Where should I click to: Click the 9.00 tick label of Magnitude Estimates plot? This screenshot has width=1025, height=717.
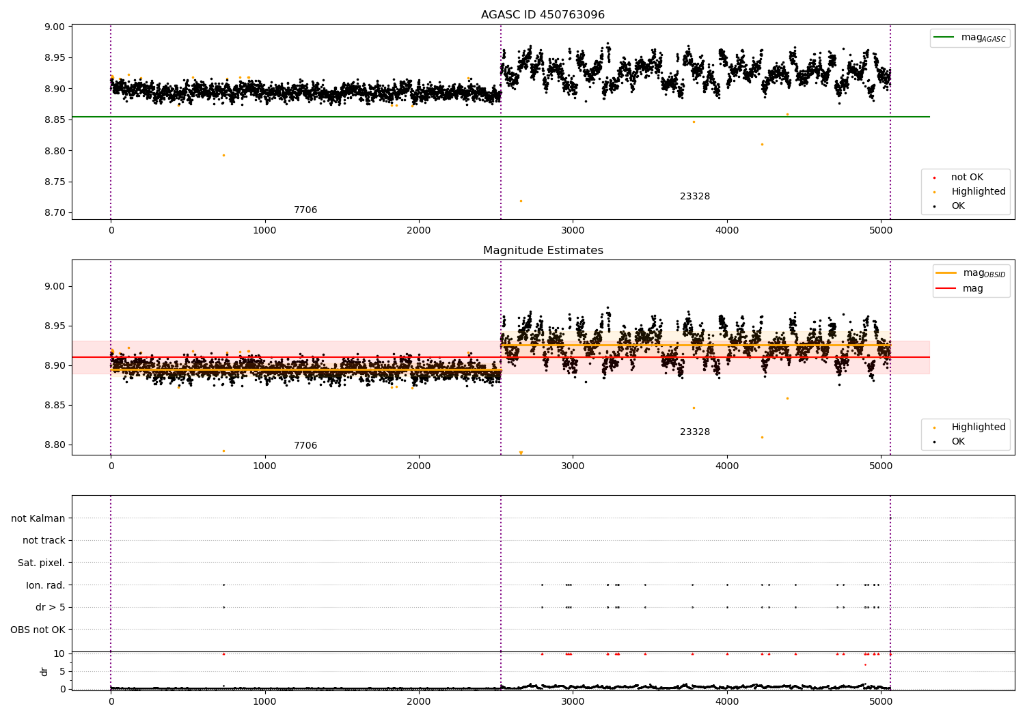click(54, 287)
